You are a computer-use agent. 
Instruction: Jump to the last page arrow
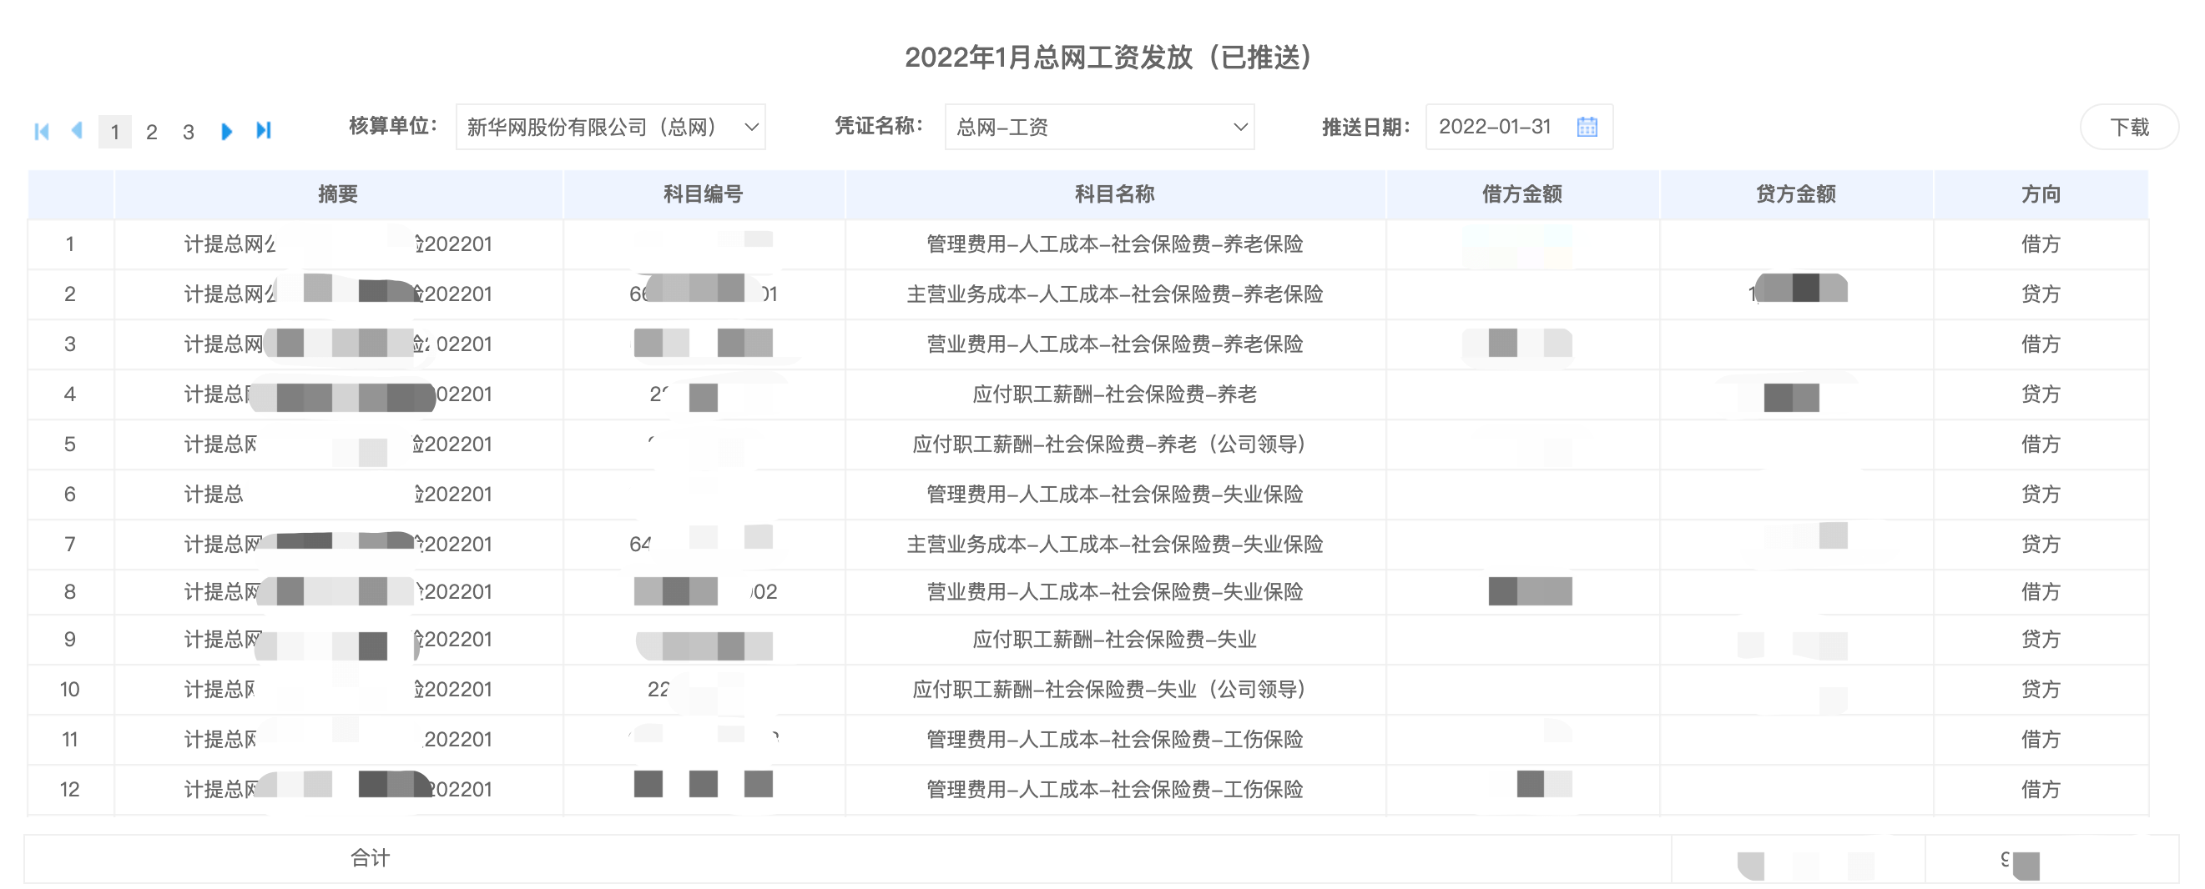coord(264,130)
